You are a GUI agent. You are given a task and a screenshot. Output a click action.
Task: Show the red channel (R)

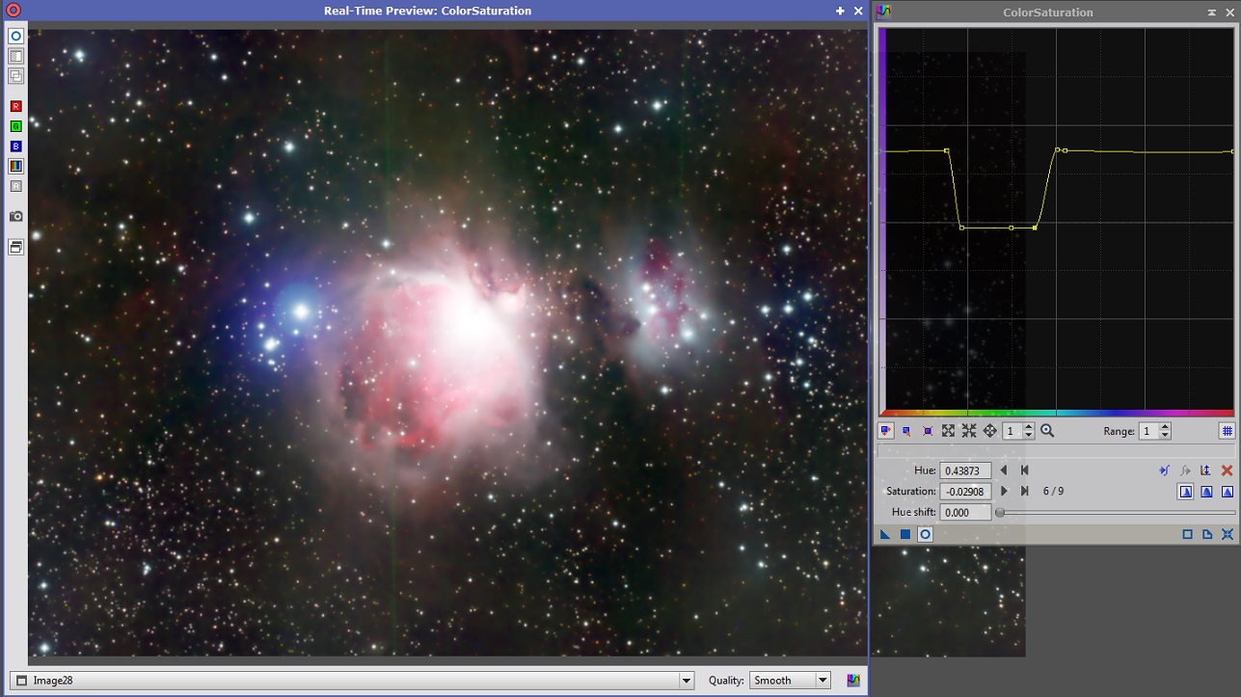pos(15,106)
